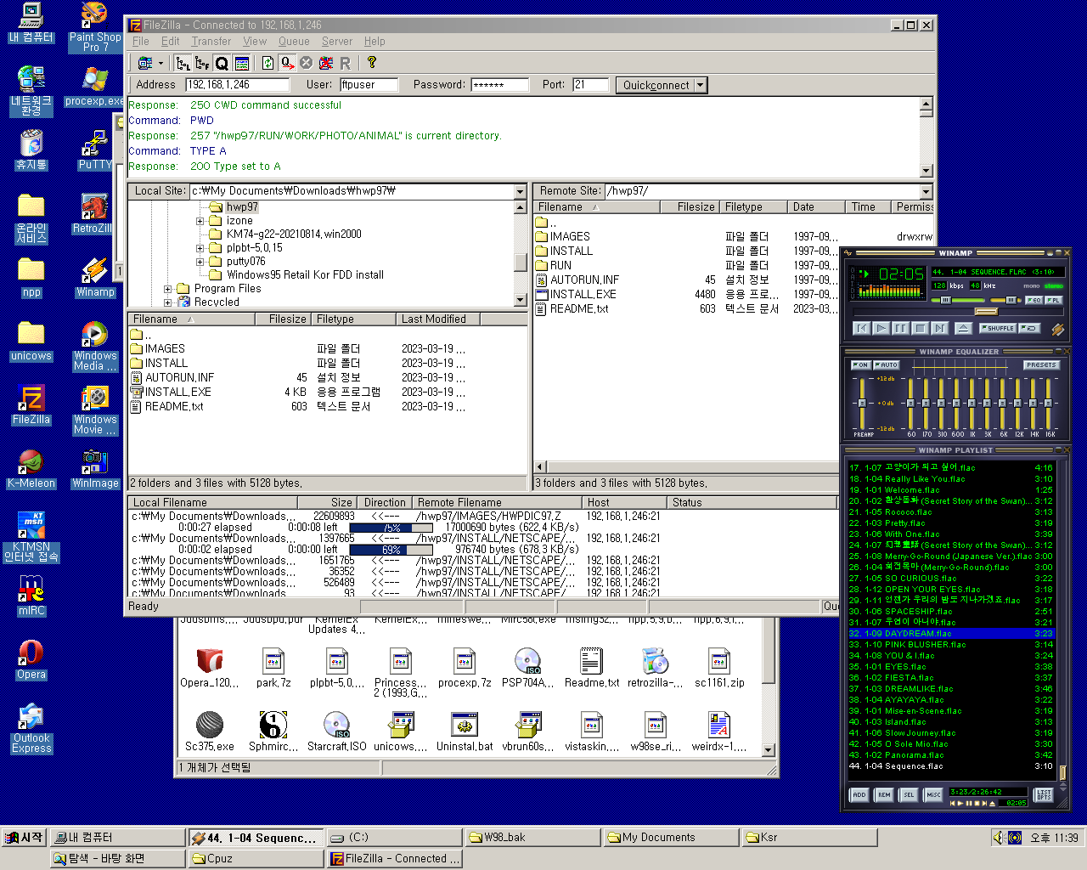Open the Transfer menu
The width and height of the screenshot is (1087, 870).
point(211,41)
